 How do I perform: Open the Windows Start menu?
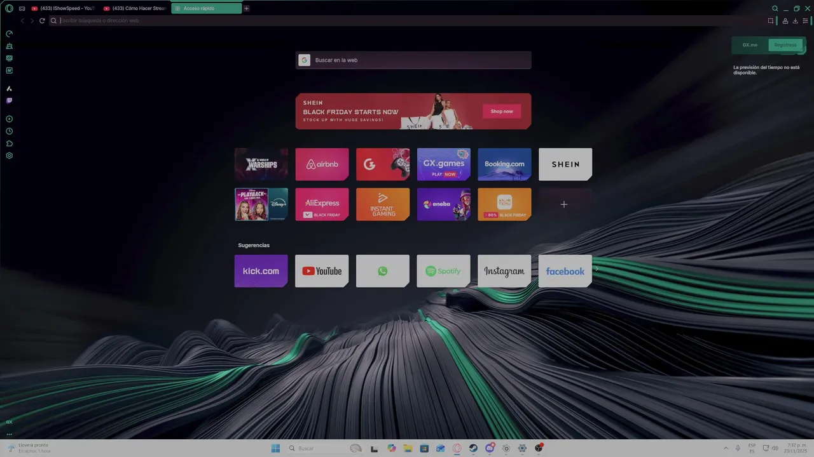(x=275, y=448)
